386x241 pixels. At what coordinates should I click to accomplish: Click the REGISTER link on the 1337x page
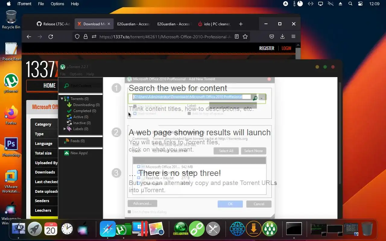tap(267, 48)
